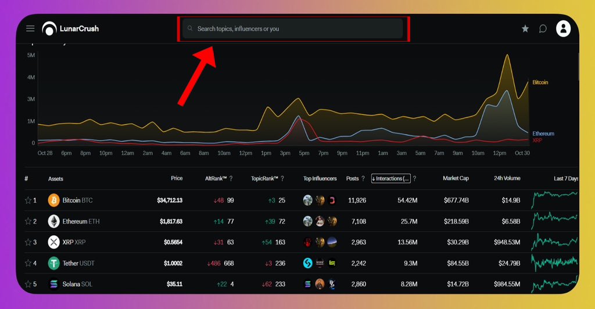
Task: Favorite Ethereum with its star
Action: pyautogui.click(x=28, y=221)
